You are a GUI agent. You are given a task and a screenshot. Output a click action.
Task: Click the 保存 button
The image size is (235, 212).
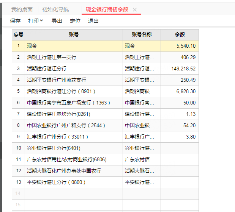click(15, 21)
